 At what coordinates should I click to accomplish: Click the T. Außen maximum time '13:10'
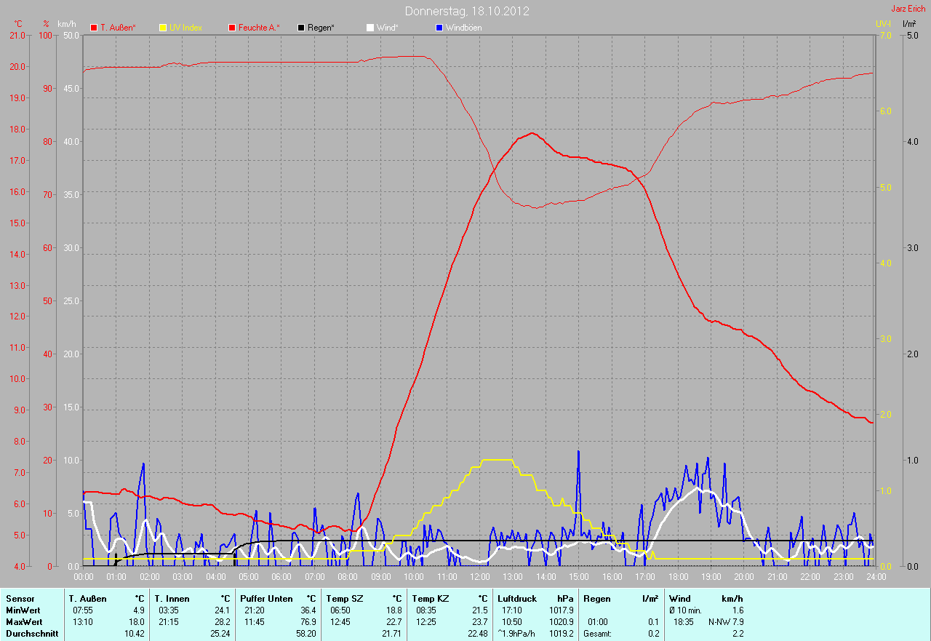82,622
